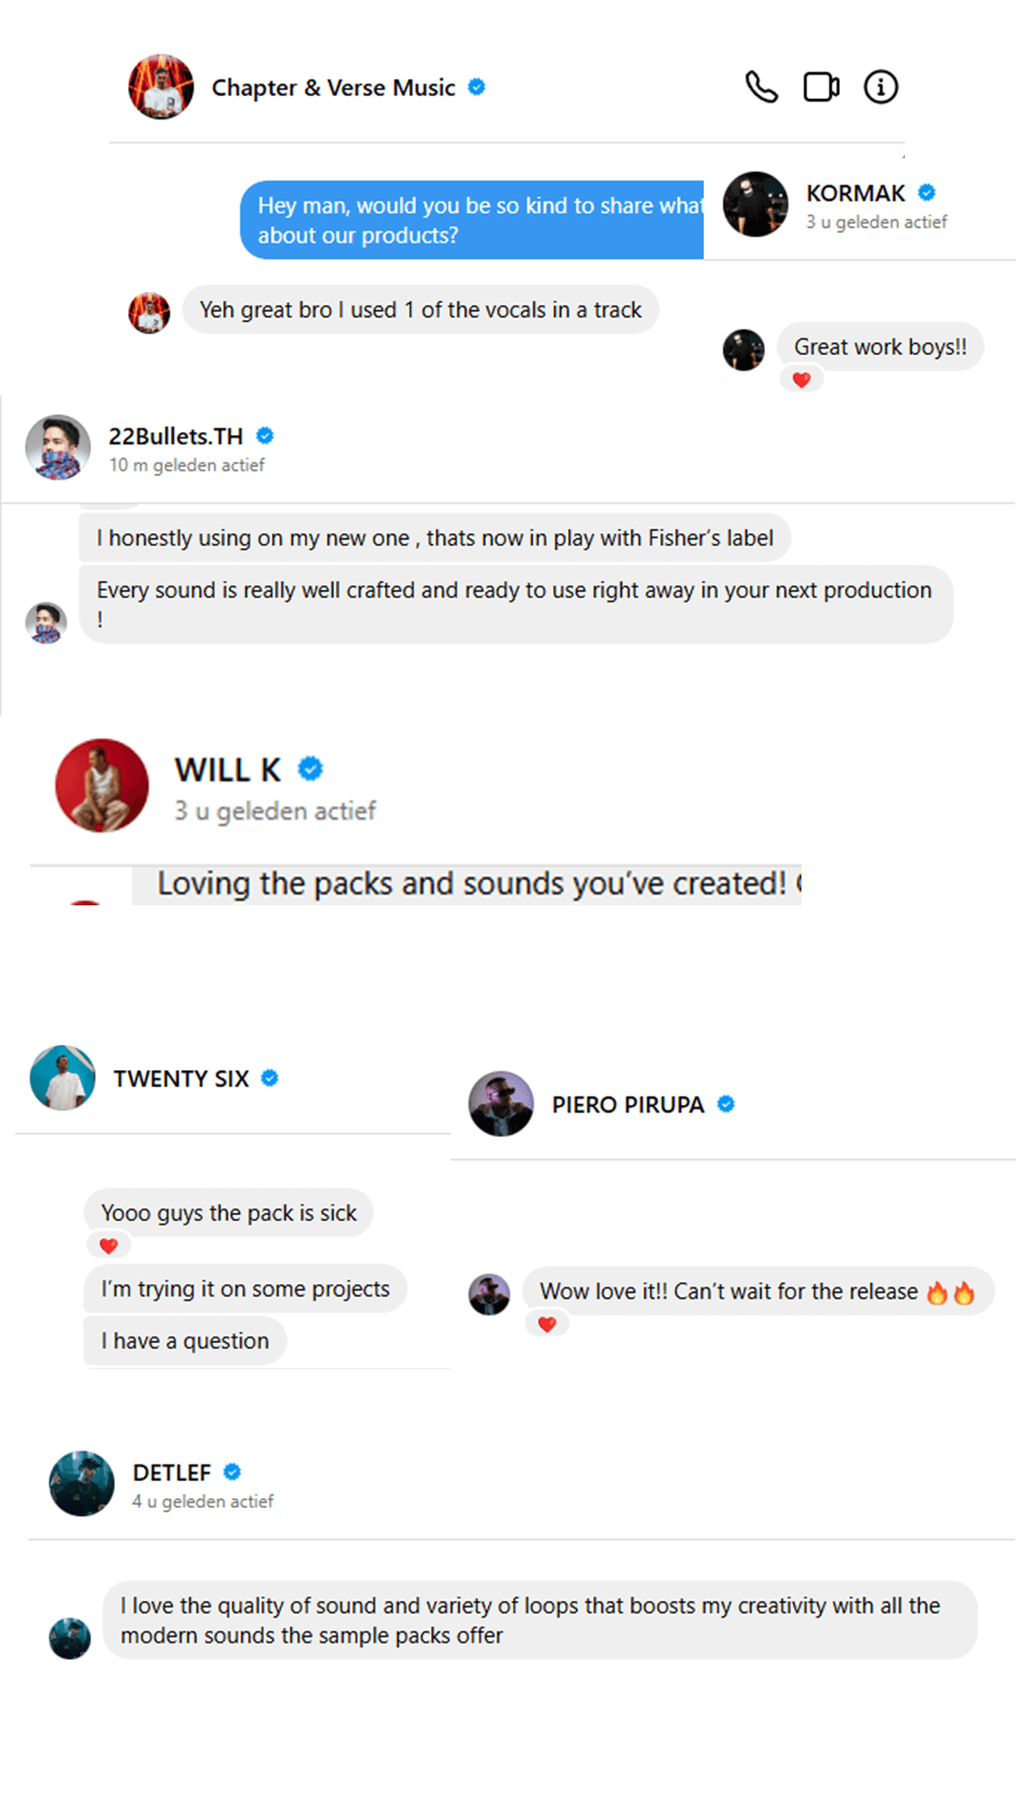The height and width of the screenshot is (1807, 1016).
Task: Click the verified badge next to KORMAK
Action: pyautogui.click(x=927, y=193)
